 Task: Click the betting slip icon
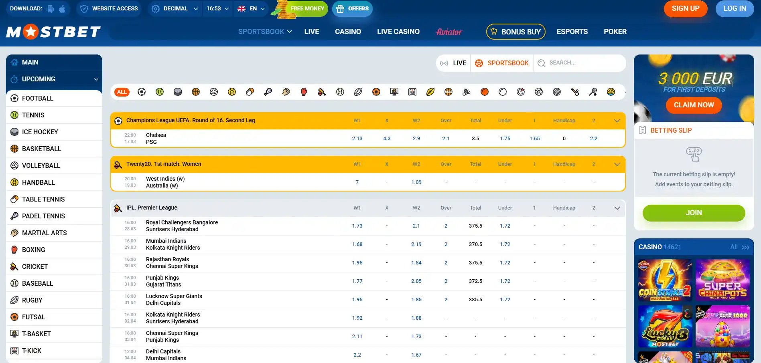(x=643, y=130)
